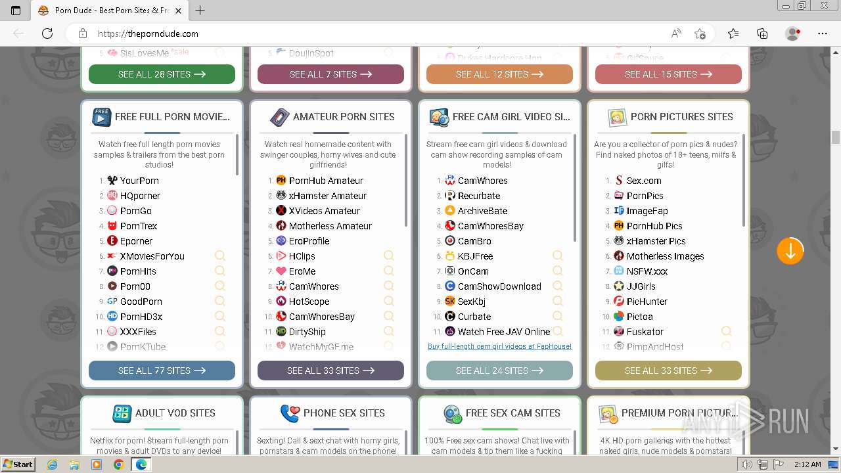Click magnifier icon beside CamShowDownload
Viewport: 841px width, 473px height.
(558, 286)
